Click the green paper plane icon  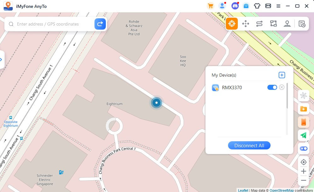[x=304, y=135]
